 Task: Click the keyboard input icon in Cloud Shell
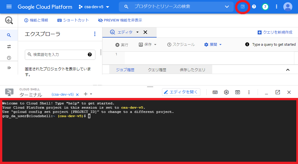pos(215,92)
